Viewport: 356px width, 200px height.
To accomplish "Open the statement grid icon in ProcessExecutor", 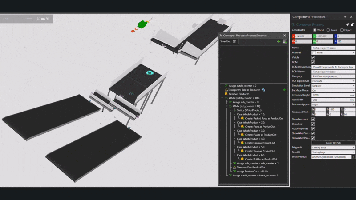I will click(x=284, y=41).
